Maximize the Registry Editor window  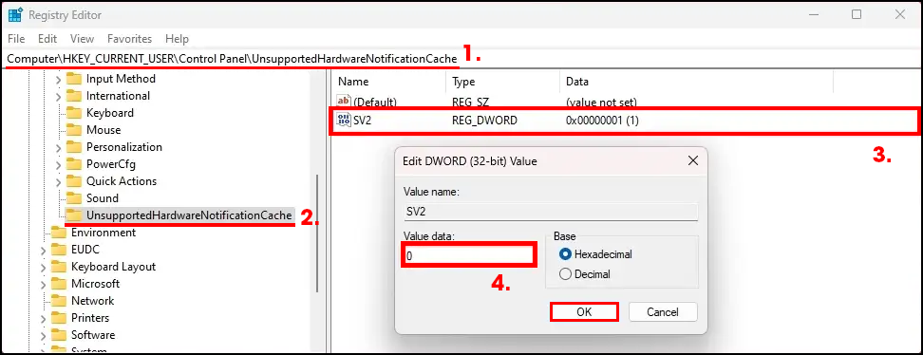857,15
